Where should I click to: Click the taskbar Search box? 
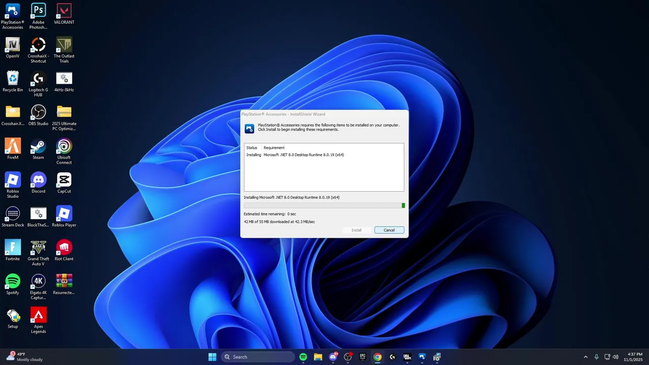point(258,357)
